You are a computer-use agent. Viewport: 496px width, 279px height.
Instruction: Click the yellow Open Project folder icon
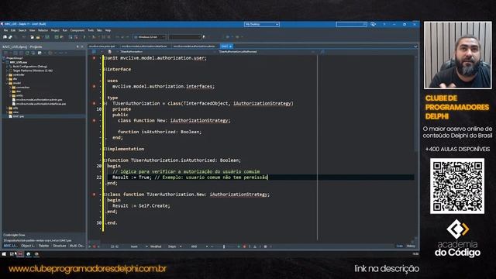[38, 37]
